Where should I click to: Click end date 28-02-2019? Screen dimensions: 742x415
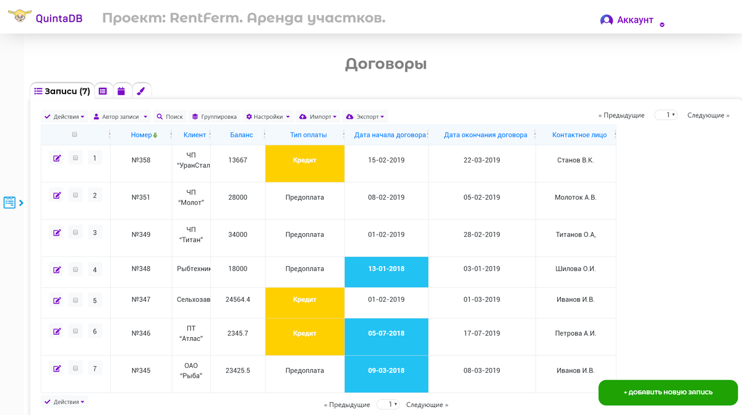482,234
